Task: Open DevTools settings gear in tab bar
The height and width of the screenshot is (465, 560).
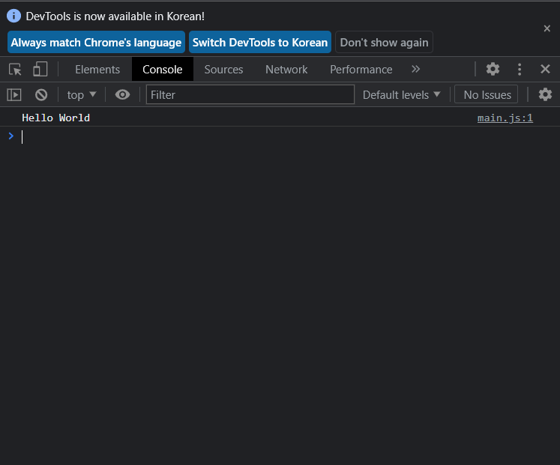Action: [493, 69]
